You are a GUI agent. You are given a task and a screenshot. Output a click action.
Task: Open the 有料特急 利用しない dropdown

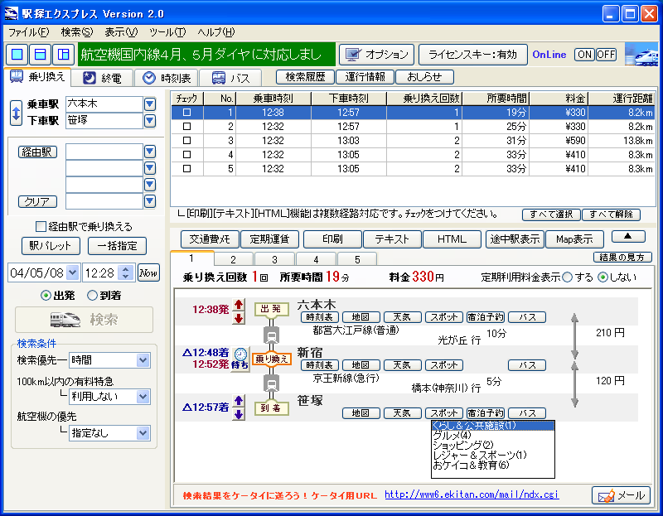coord(143,397)
